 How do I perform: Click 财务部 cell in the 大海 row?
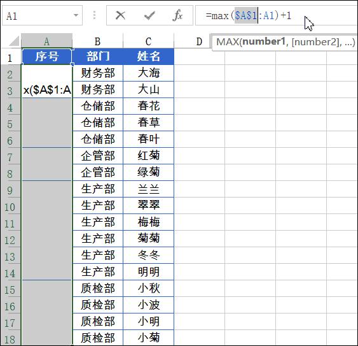pyautogui.click(x=98, y=73)
